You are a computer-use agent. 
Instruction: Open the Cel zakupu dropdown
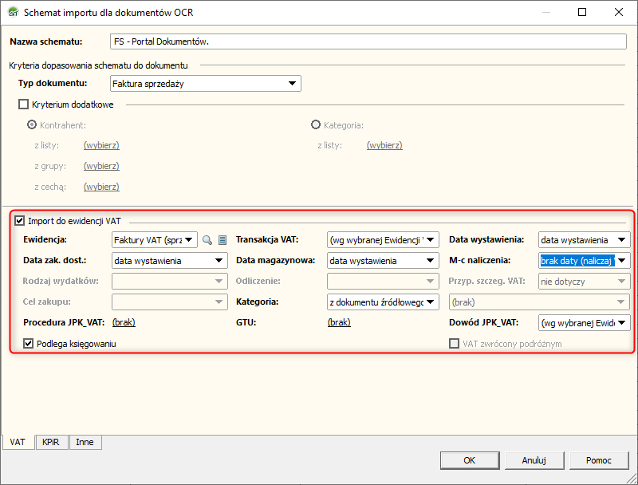tap(170, 302)
